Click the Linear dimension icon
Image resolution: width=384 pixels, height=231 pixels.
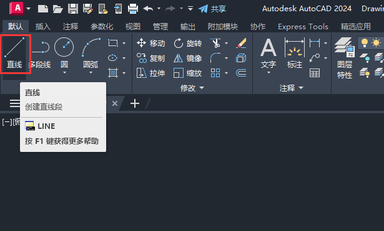point(315,43)
